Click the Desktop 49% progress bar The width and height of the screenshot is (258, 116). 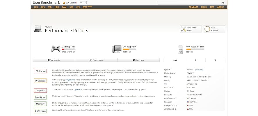tap(129, 49)
